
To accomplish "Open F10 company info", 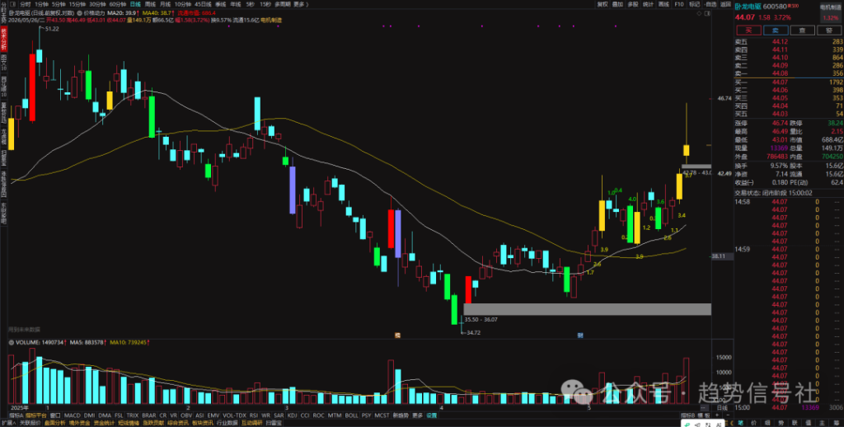I will [x=679, y=4].
